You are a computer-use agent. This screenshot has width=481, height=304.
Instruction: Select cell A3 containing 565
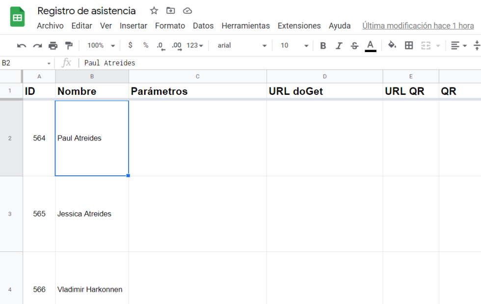coord(39,214)
